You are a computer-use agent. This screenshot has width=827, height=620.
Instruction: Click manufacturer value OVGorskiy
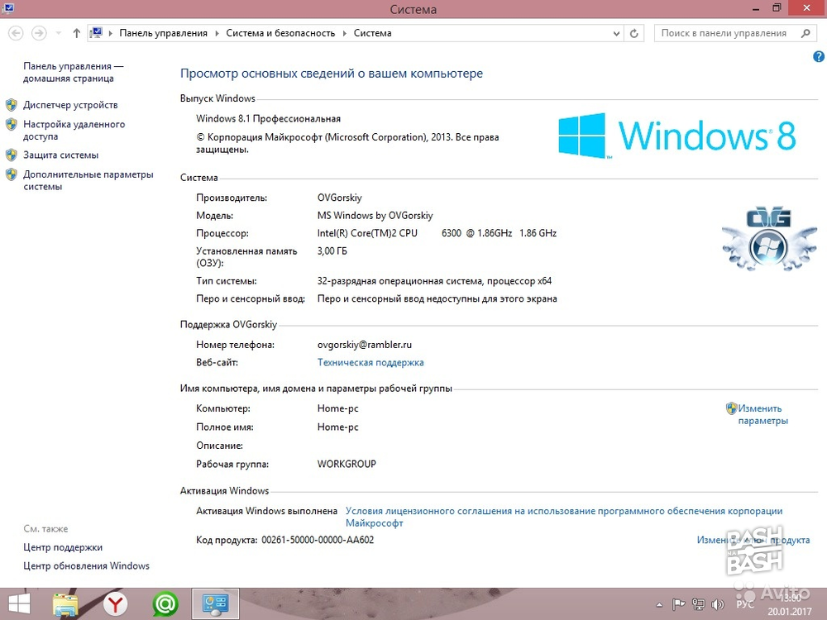(339, 198)
